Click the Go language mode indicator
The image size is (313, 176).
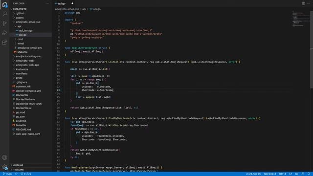click(297, 174)
